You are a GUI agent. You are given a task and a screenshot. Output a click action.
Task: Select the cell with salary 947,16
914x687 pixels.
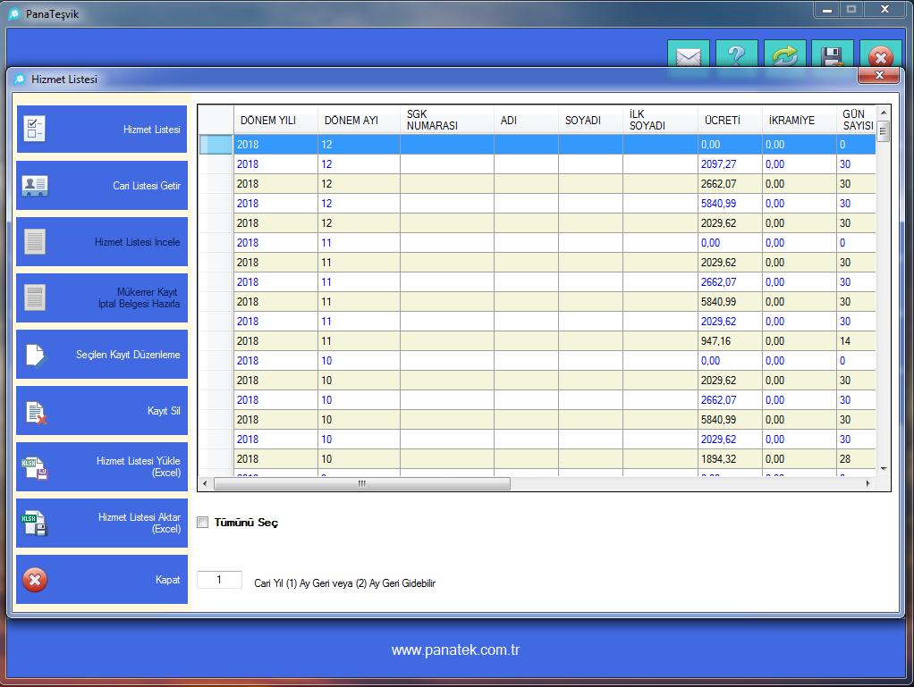tap(730, 341)
